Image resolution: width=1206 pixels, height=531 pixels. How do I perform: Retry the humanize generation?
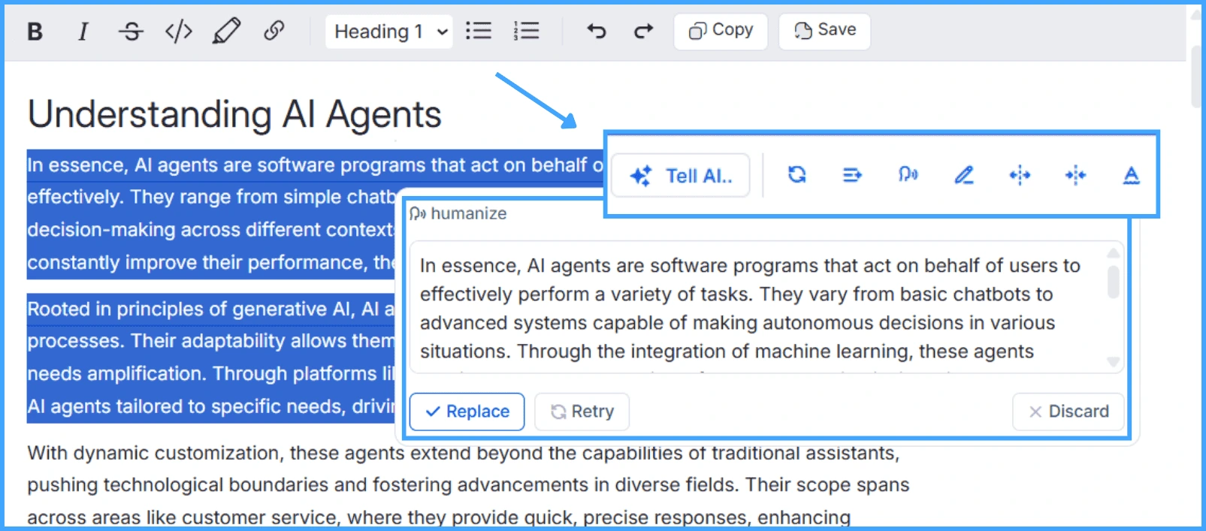582,412
